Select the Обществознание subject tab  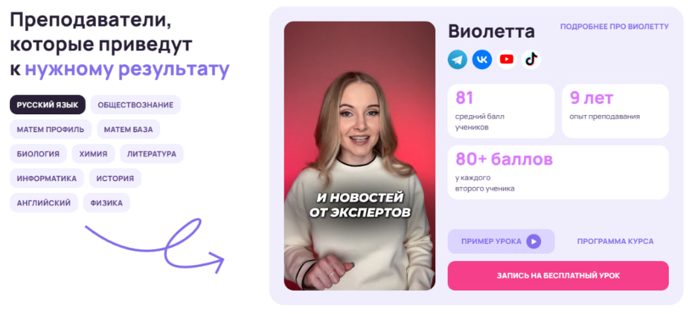[136, 105]
